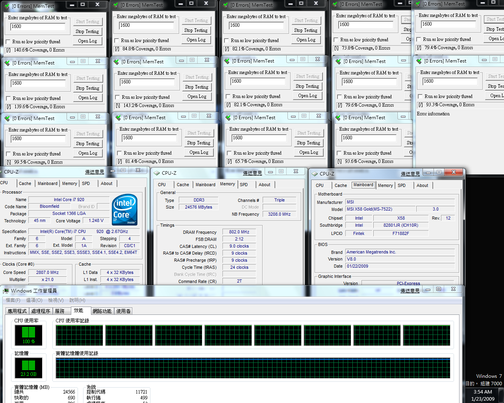Open Log in the 65.7% coverage MemTest window
The width and height of the screenshot is (504, 403).
tap(309, 152)
